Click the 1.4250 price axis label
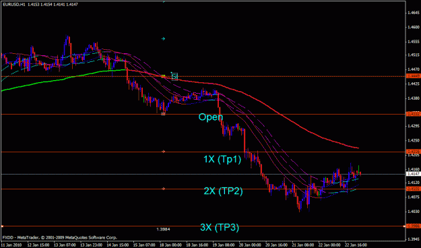421x248 pixels. [x=414, y=140]
